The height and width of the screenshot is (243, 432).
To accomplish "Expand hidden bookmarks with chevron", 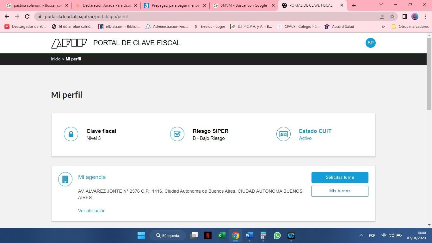I will click(383, 27).
